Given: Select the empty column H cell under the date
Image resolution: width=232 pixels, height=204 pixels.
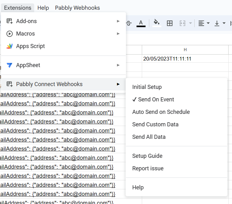Looking at the screenshot, I should pos(185,67).
